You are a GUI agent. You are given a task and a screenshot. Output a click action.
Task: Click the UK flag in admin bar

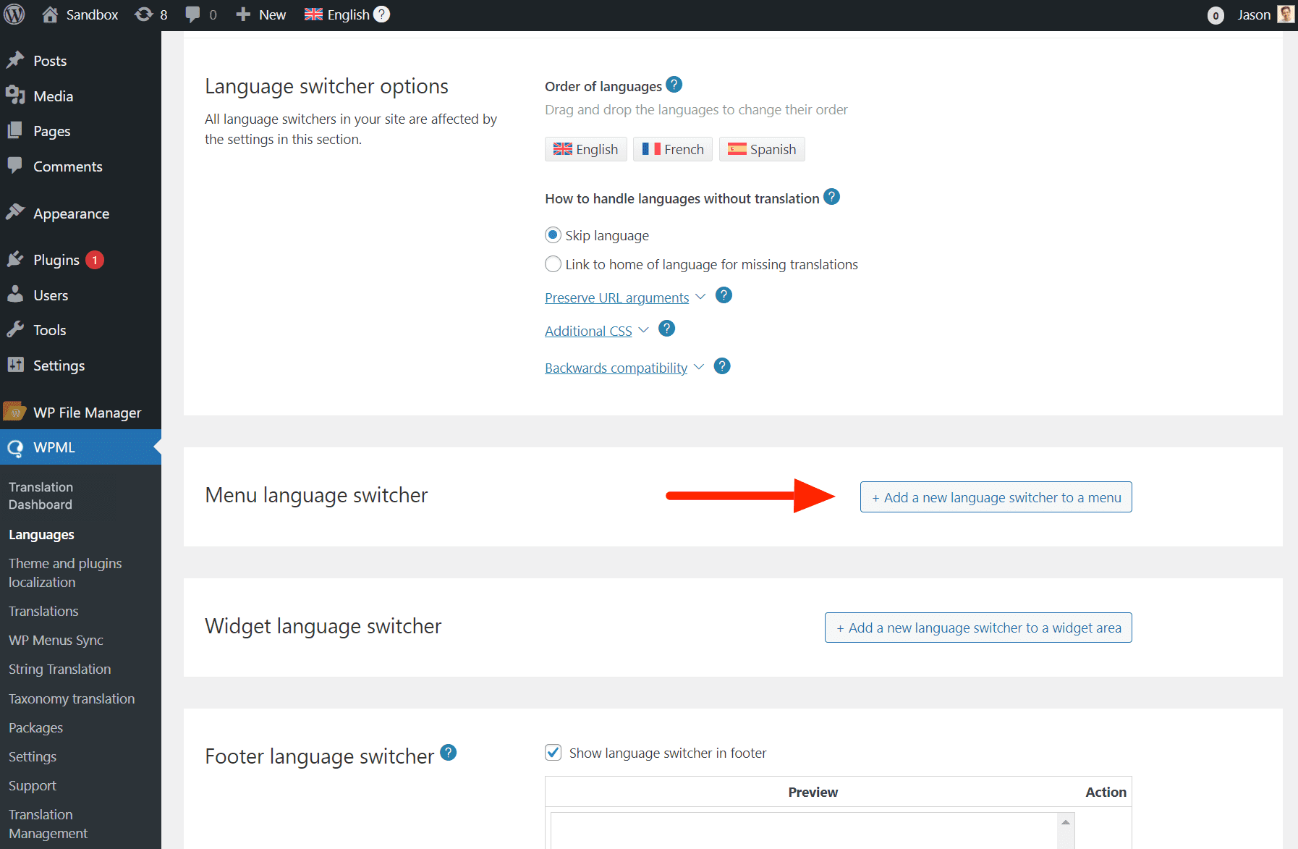[313, 14]
